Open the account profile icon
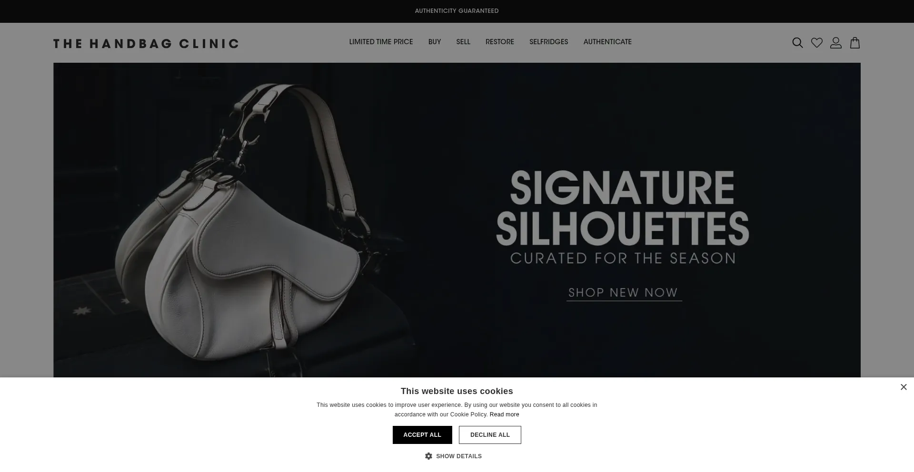The image size is (914, 472). coord(836,43)
